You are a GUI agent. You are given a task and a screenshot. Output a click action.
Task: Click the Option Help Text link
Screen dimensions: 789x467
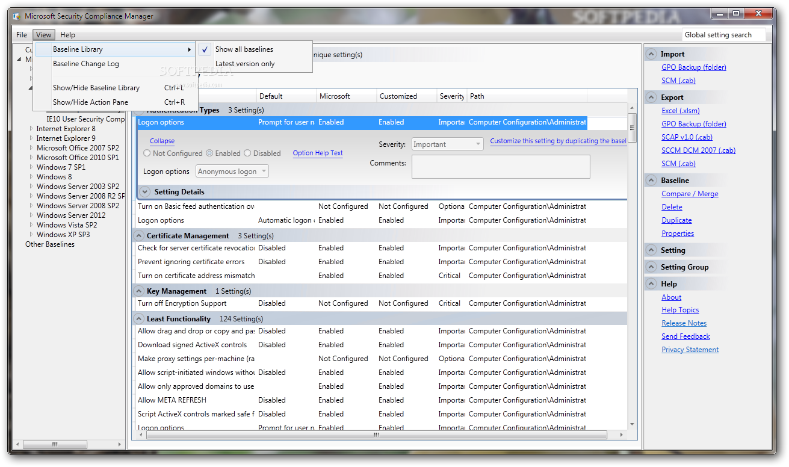(318, 153)
